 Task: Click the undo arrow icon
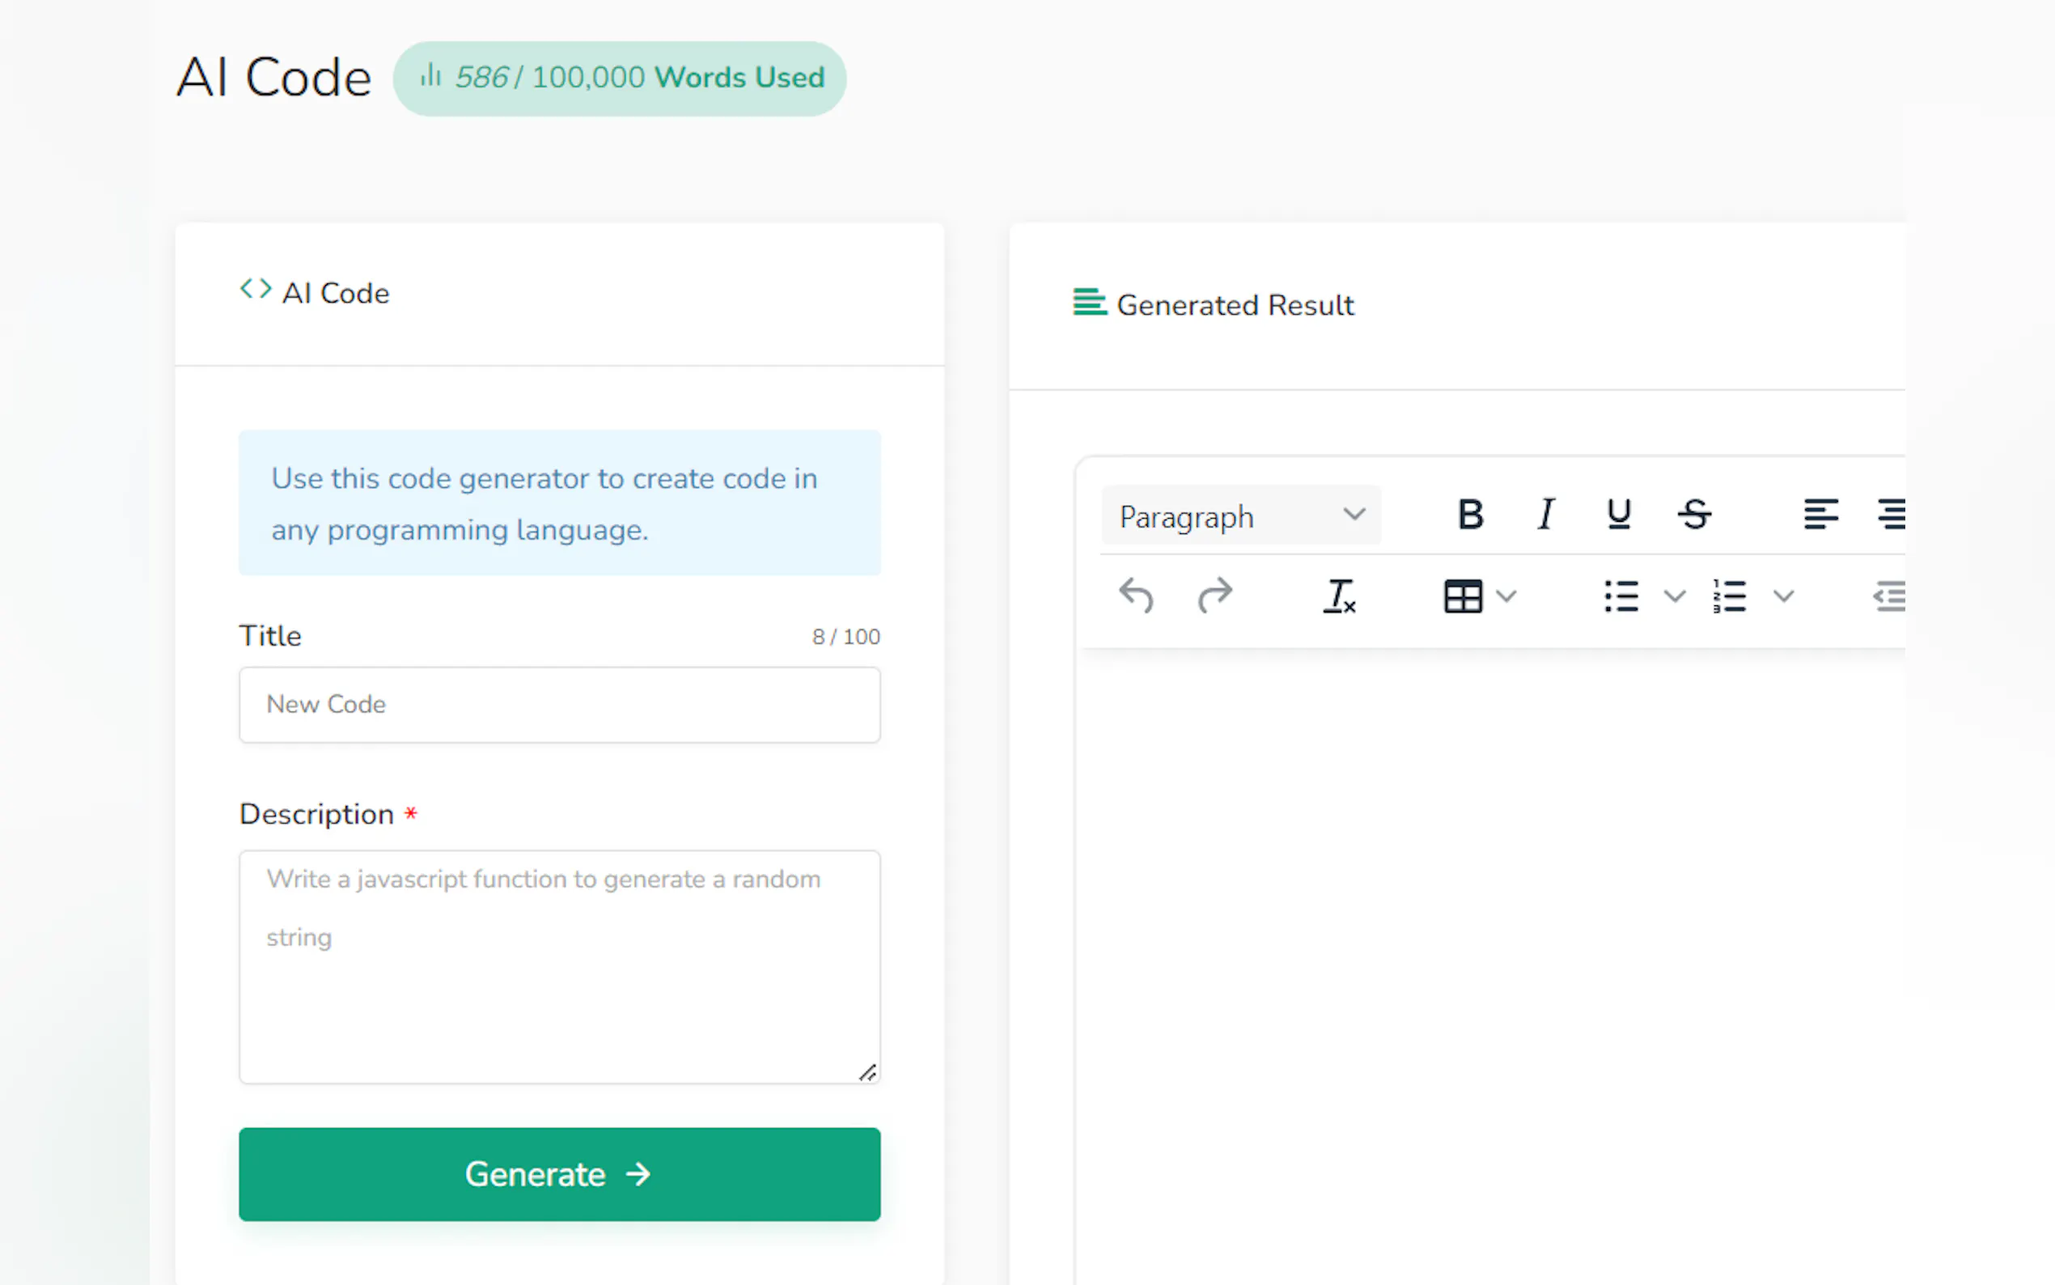(1136, 596)
